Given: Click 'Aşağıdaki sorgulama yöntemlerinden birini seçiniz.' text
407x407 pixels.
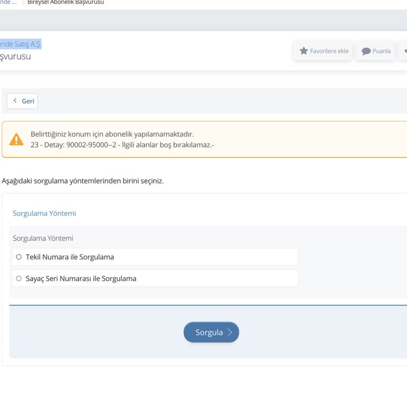Looking at the screenshot, I should pyautogui.click(x=83, y=181).
